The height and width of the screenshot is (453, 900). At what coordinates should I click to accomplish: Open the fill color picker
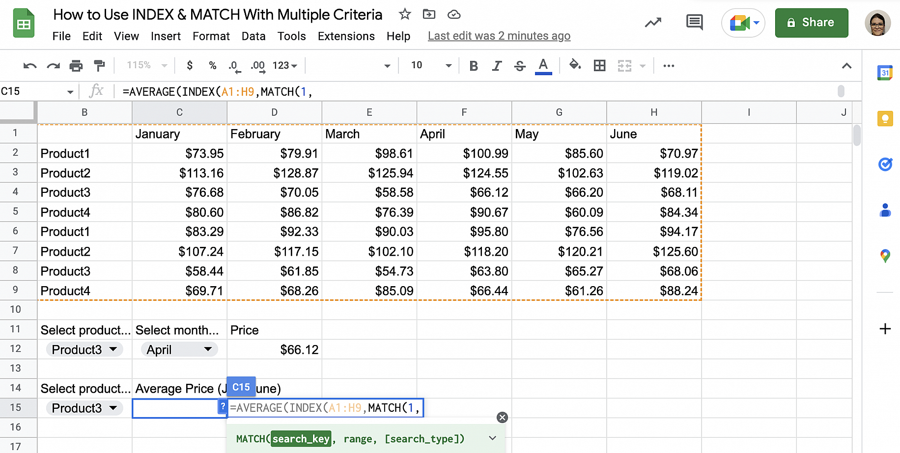coord(575,65)
